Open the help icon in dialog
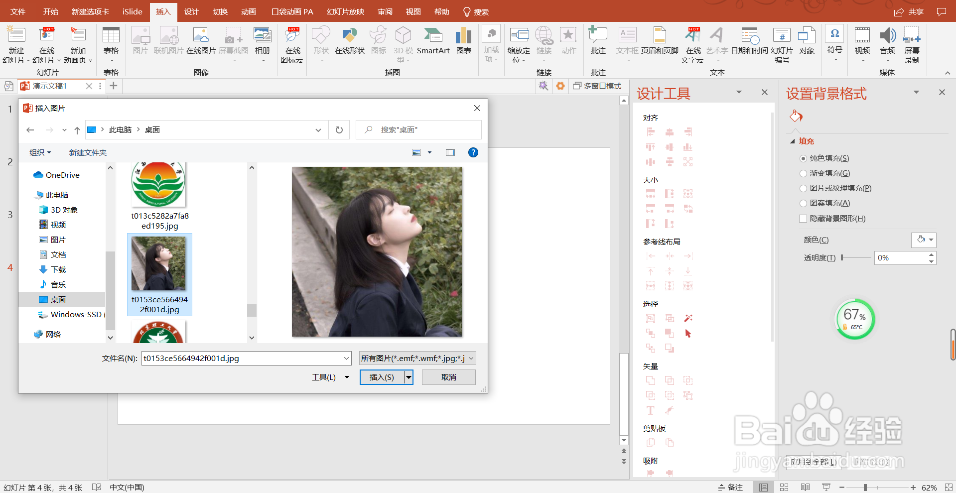The image size is (956, 493). click(x=473, y=152)
